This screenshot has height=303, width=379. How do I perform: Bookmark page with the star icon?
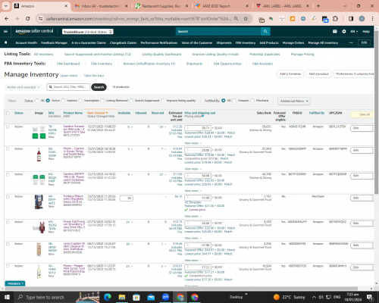click(246, 18)
